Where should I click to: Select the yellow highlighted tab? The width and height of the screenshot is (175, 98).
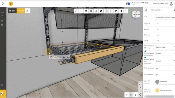[21, 11]
